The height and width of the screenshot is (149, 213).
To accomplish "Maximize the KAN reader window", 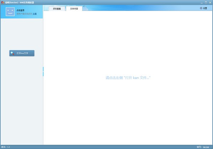I will (206, 2).
